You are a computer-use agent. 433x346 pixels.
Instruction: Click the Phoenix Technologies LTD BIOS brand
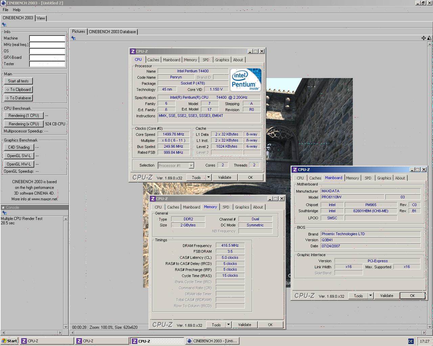point(370,234)
